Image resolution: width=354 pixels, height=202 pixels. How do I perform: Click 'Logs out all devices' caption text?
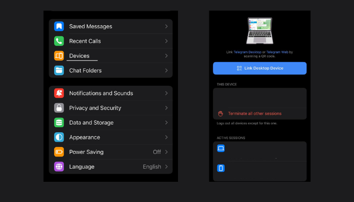click(247, 123)
